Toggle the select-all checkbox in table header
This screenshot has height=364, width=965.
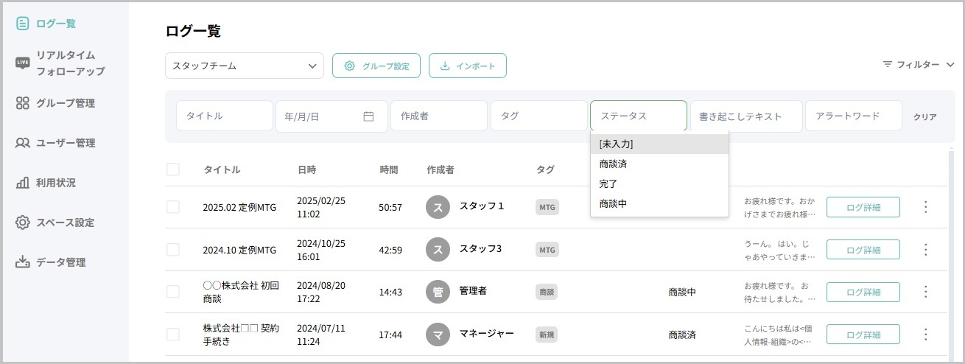tap(173, 169)
